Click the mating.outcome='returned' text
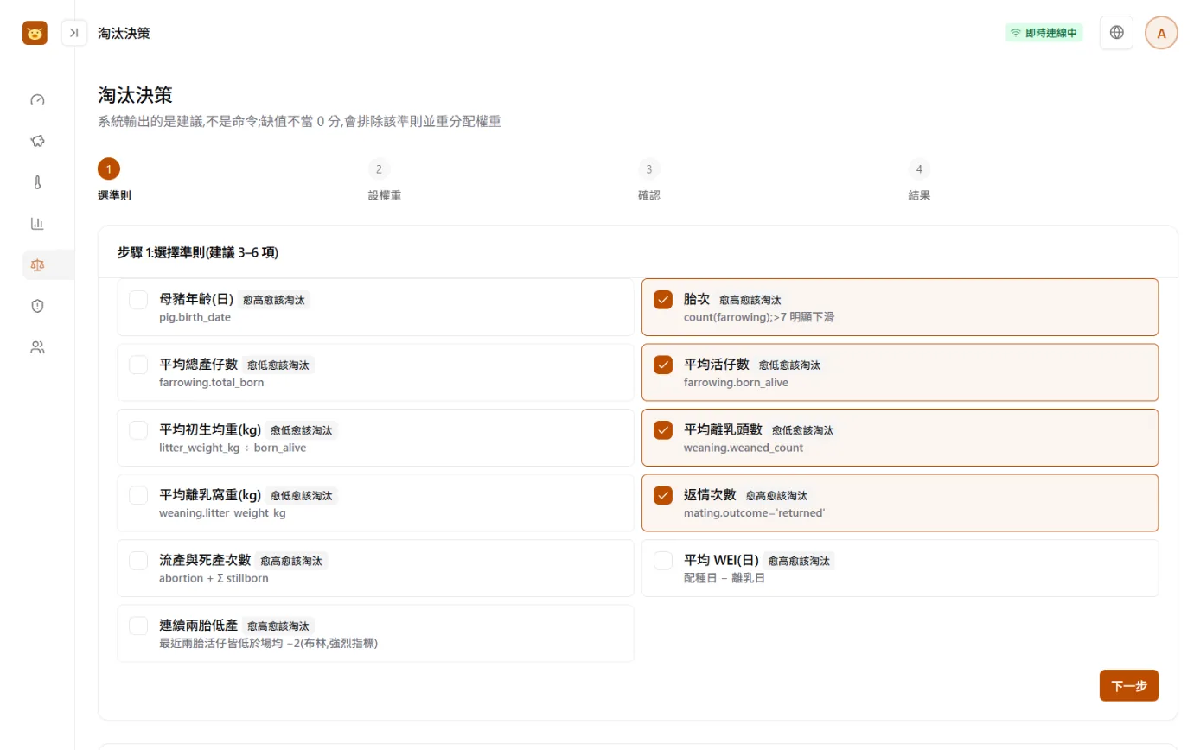 pyautogui.click(x=755, y=512)
